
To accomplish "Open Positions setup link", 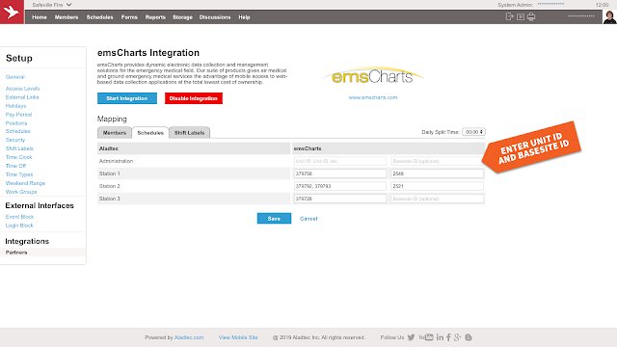I will 16,123.
